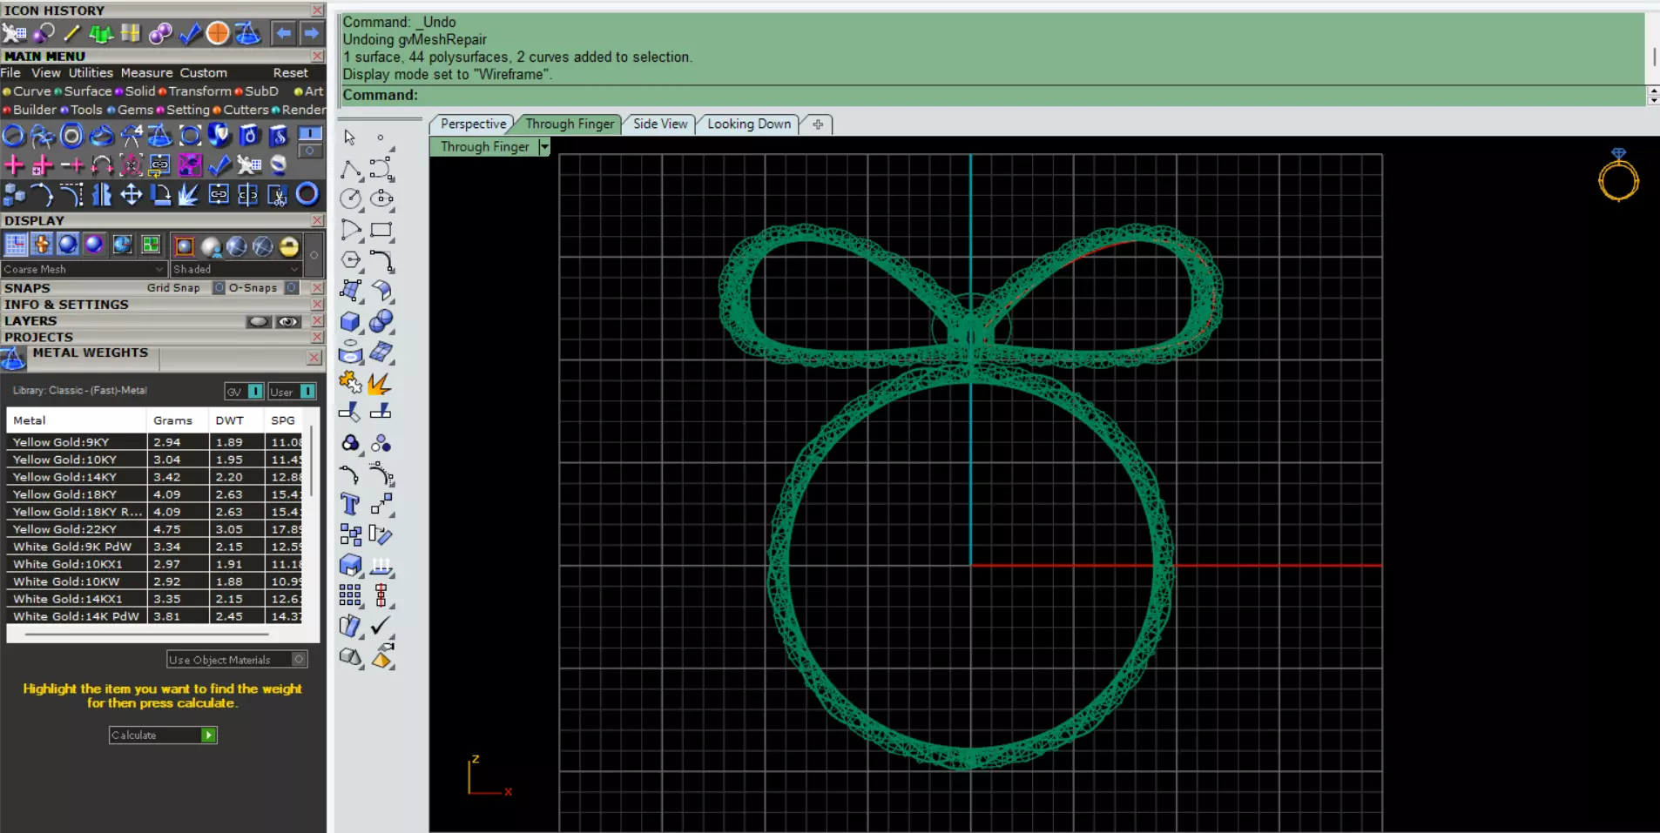This screenshot has width=1660, height=833.
Task: Click the green folded surface icon in Icon History
Action: click(x=101, y=33)
